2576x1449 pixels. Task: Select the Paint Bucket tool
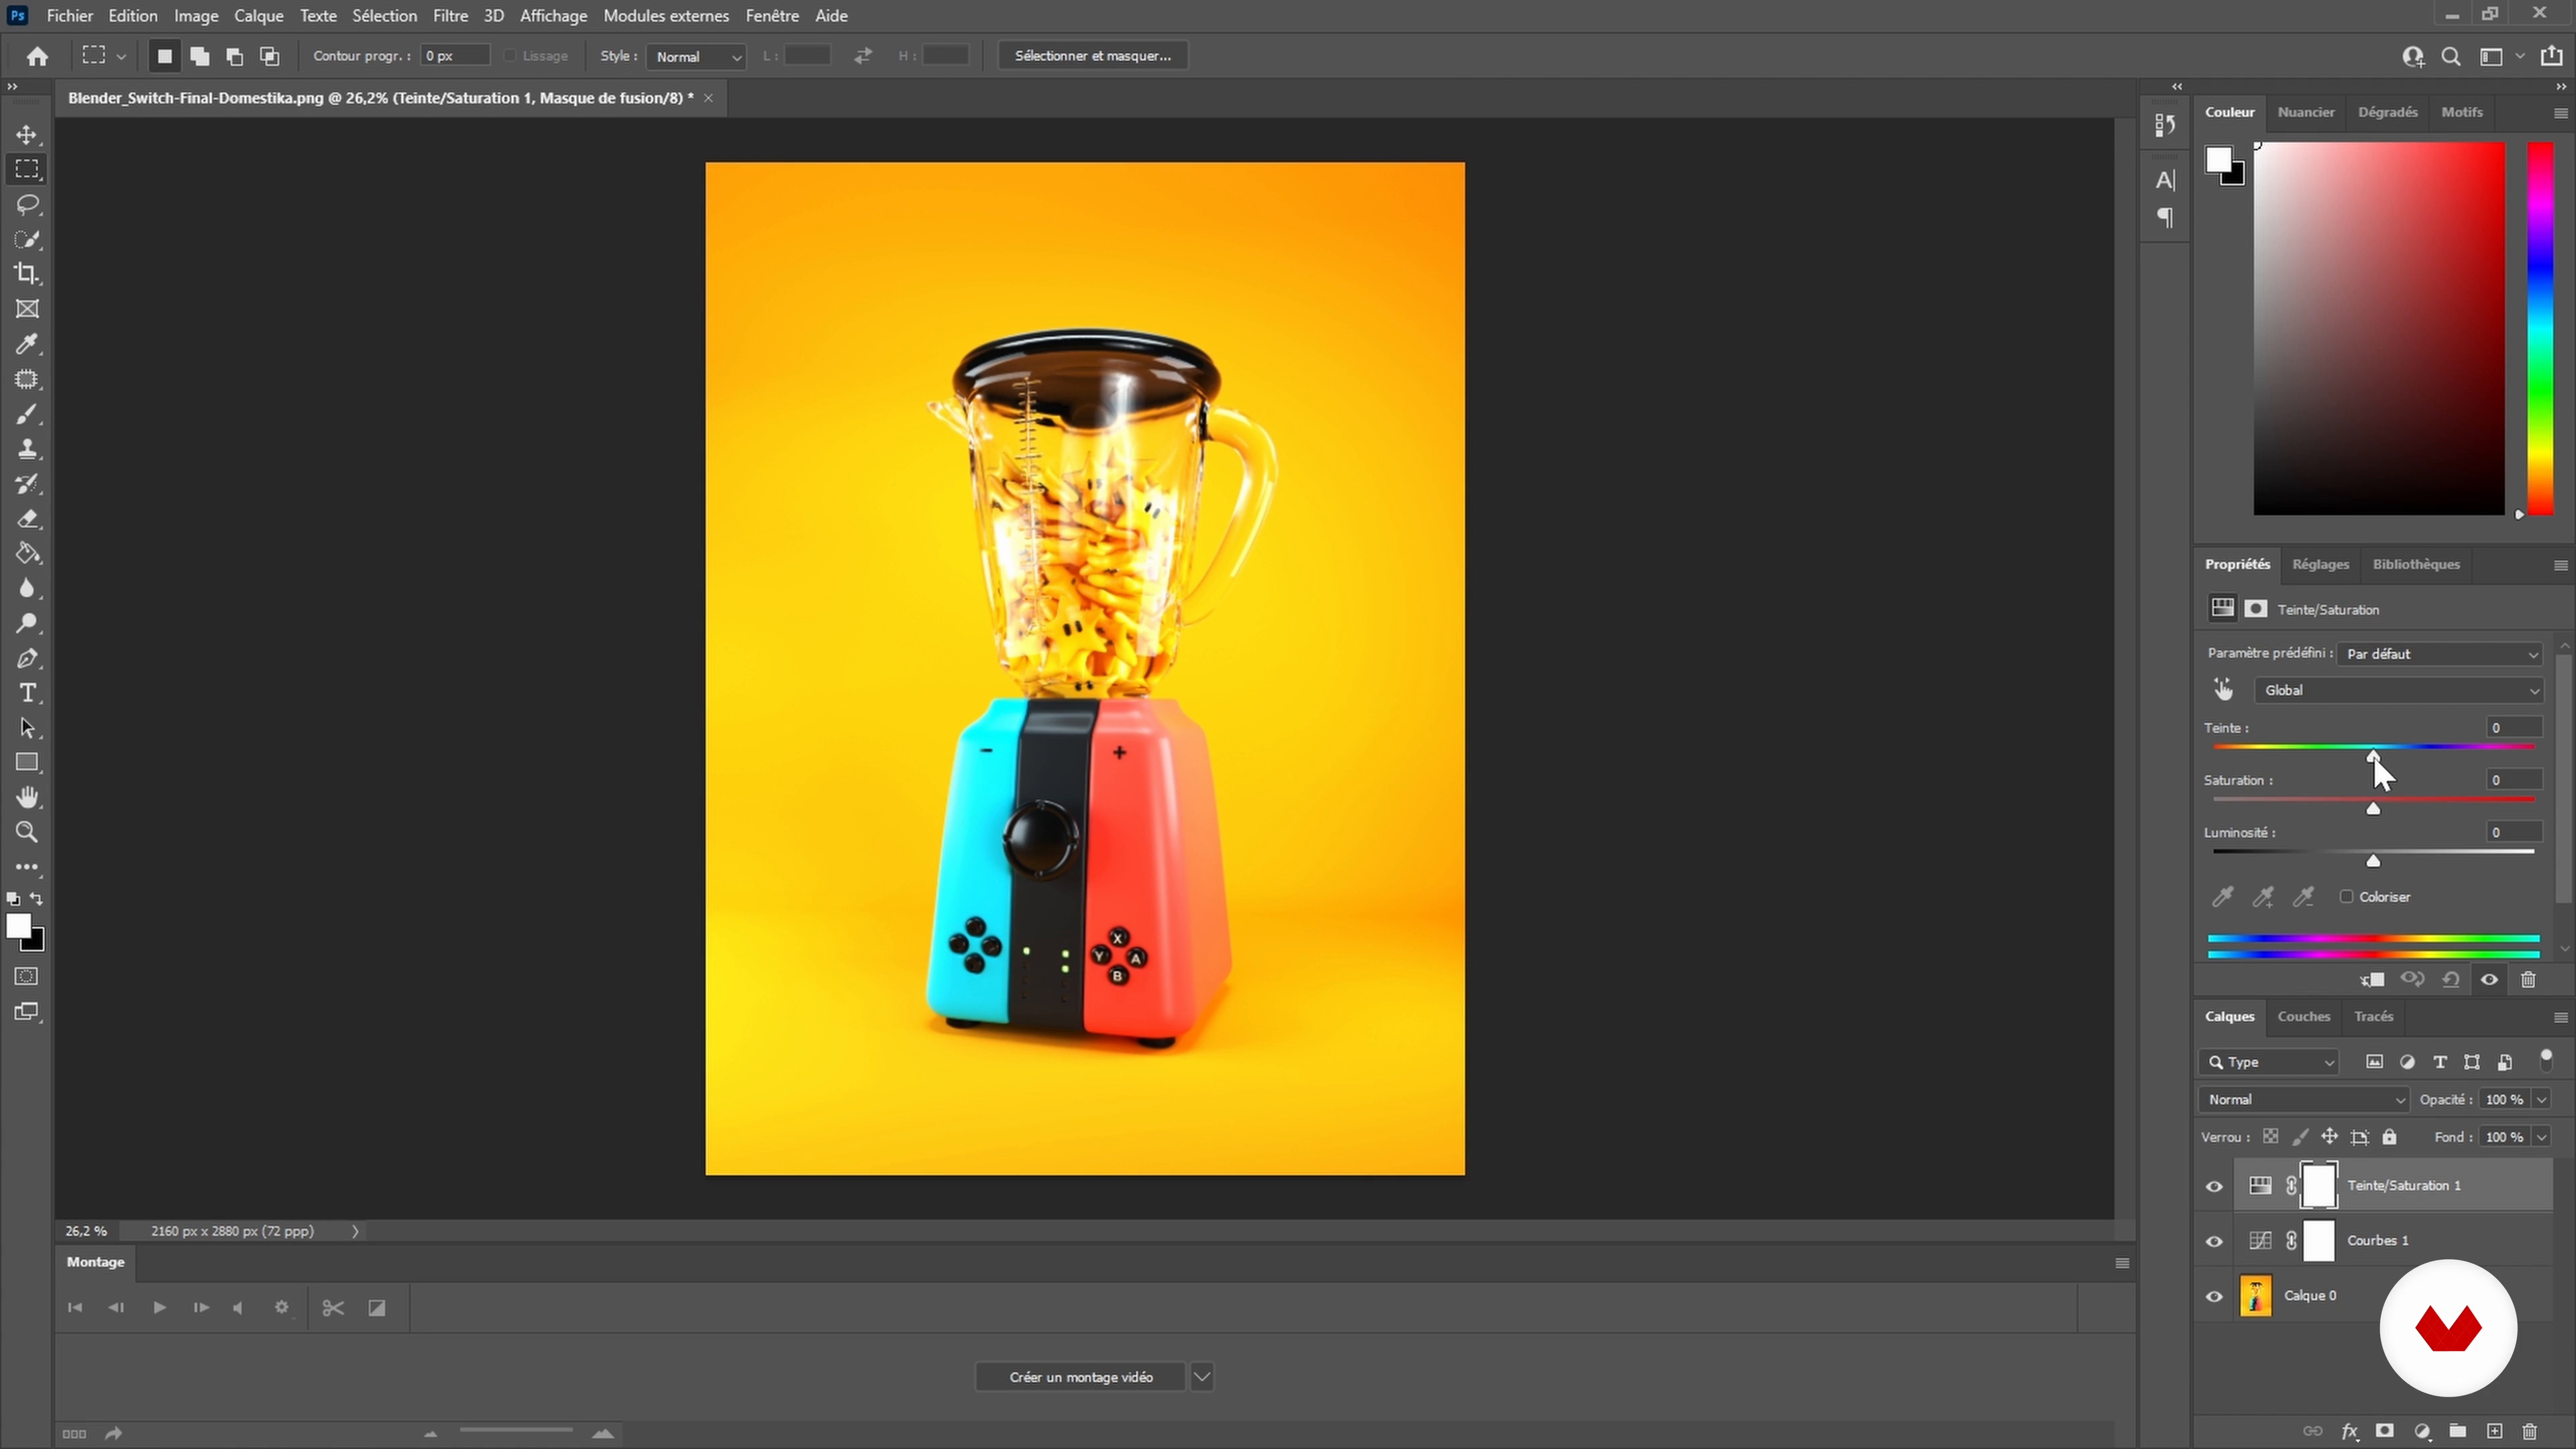pyautogui.click(x=27, y=553)
